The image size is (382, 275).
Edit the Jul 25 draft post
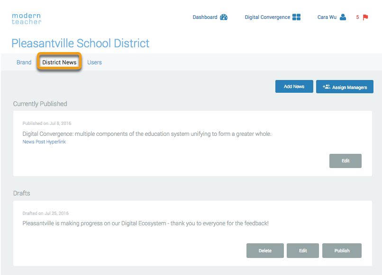[302, 251]
